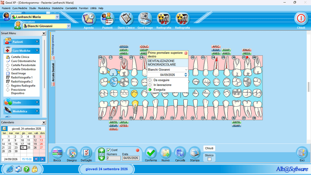This screenshot has height=175, width=311.
Task: Exit the odontogram via Esci icon
Action: pos(302,153)
